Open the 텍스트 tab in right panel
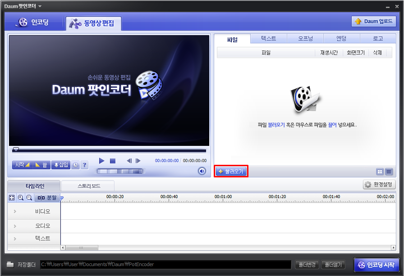Screen dimensions: 404x276 click(x=268, y=38)
